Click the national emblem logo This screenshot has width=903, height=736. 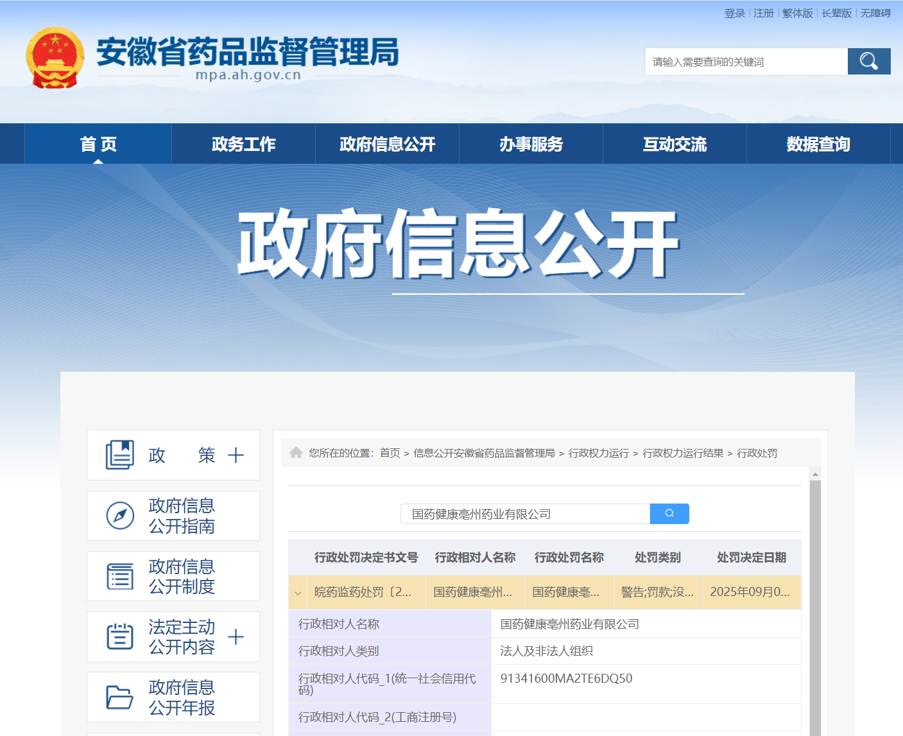[55, 58]
